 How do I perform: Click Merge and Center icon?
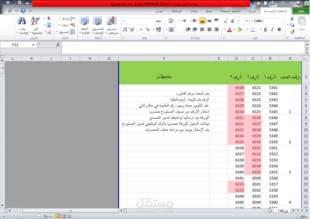coord(171,30)
